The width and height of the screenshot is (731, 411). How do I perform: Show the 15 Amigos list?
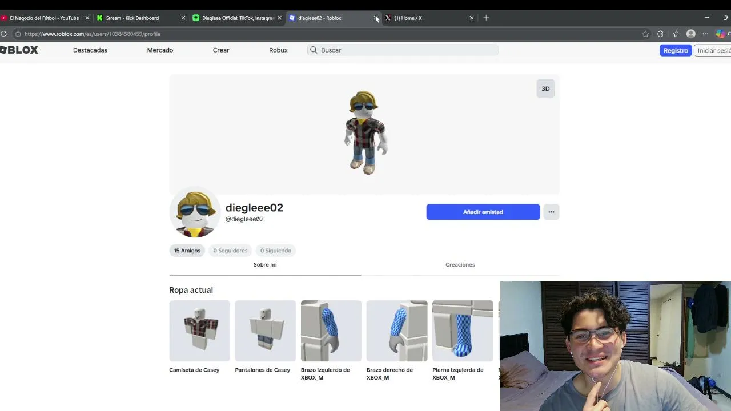187,251
